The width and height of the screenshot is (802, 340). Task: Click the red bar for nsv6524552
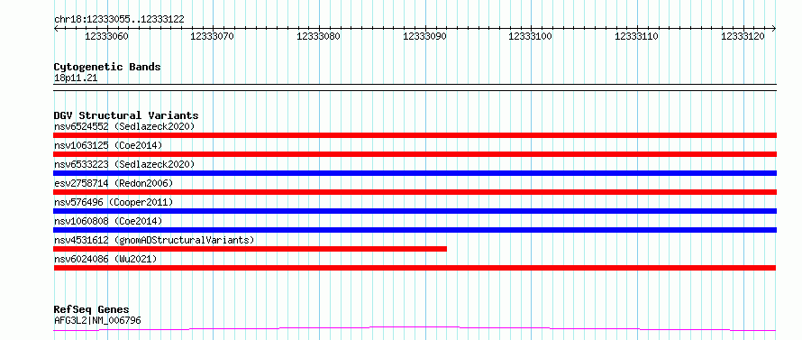click(x=415, y=135)
